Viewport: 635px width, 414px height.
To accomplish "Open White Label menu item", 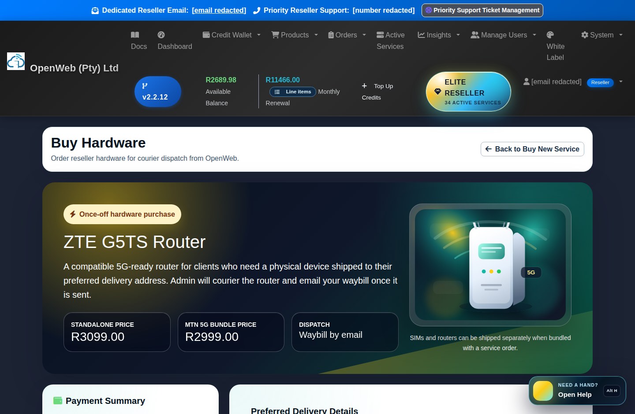I will coord(556,46).
